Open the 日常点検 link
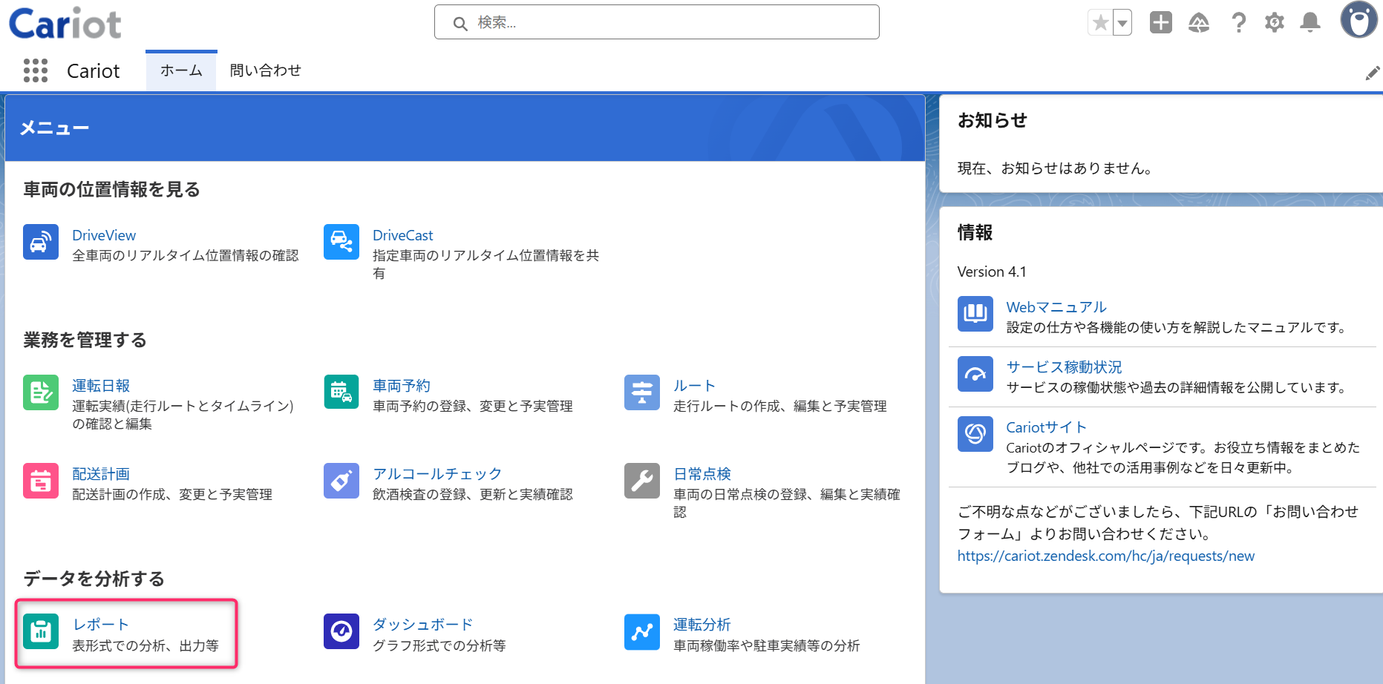Viewport: 1383px width, 684px height. 702,474
